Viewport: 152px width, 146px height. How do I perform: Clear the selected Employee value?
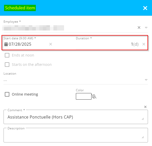click(x=139, y=27)
